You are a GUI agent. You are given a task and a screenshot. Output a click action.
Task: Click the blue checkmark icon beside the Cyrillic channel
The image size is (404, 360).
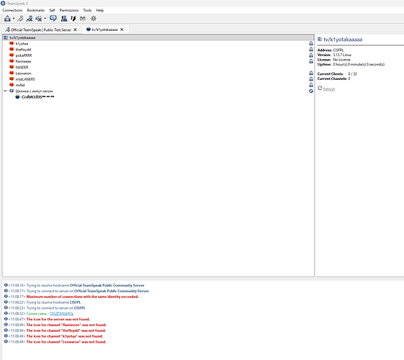[311, 91]
